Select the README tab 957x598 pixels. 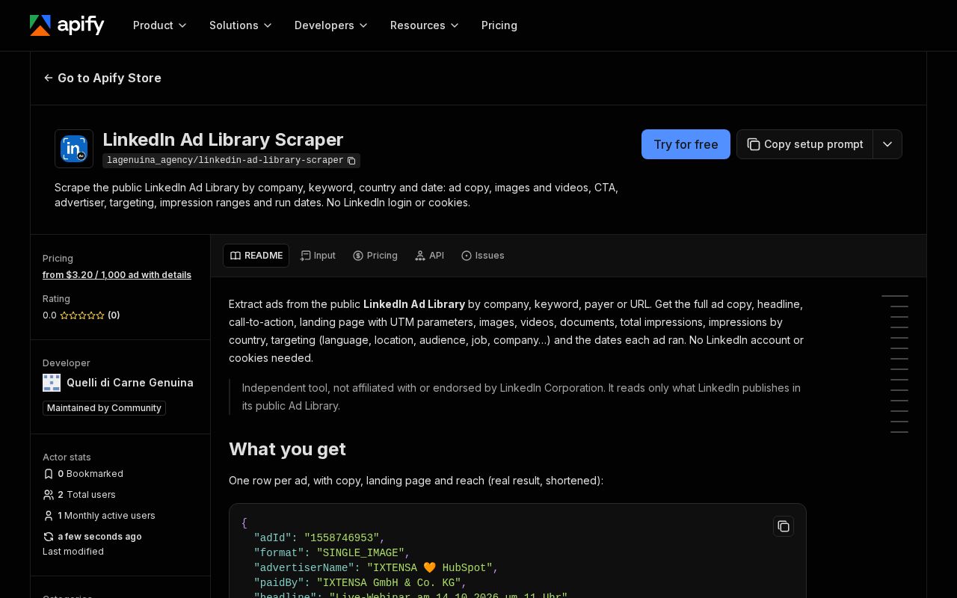256,256
